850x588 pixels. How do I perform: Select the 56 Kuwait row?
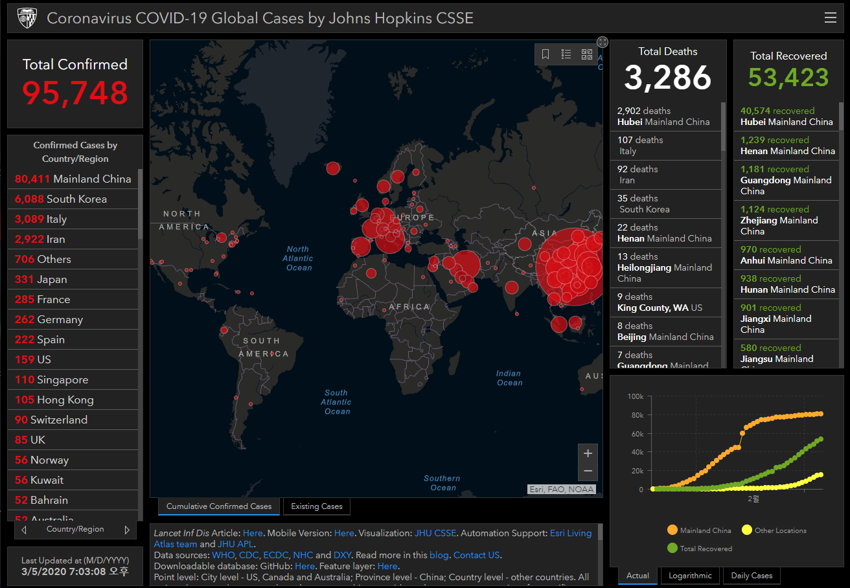pos(73,480)
